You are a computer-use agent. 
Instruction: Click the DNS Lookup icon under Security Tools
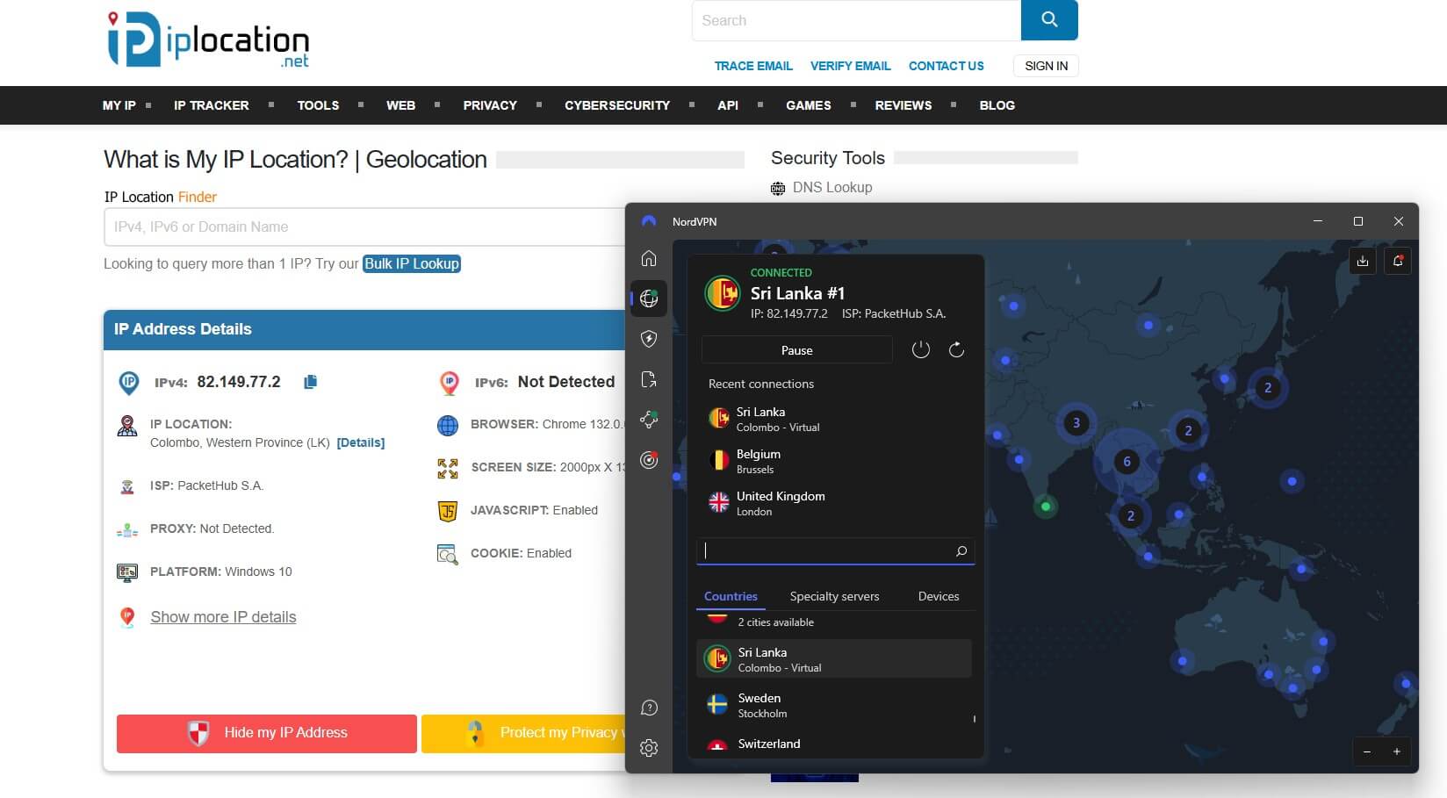pos(778,188)
